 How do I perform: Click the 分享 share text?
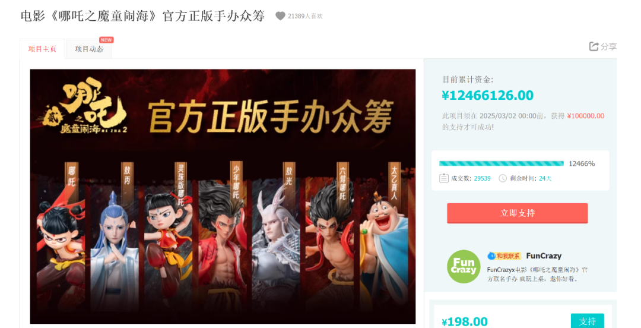click(609, 47)
